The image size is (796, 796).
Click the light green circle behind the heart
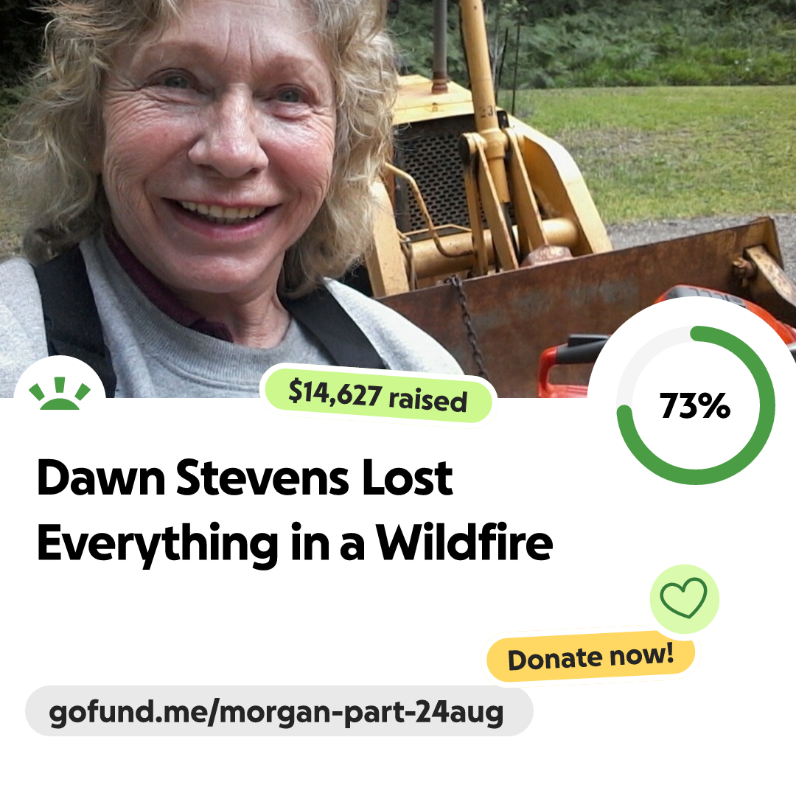click(684, 598)
